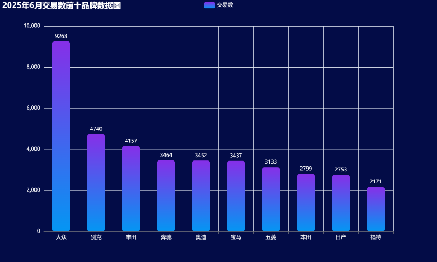Click the 五菱 bar

(x=271, y=199)
